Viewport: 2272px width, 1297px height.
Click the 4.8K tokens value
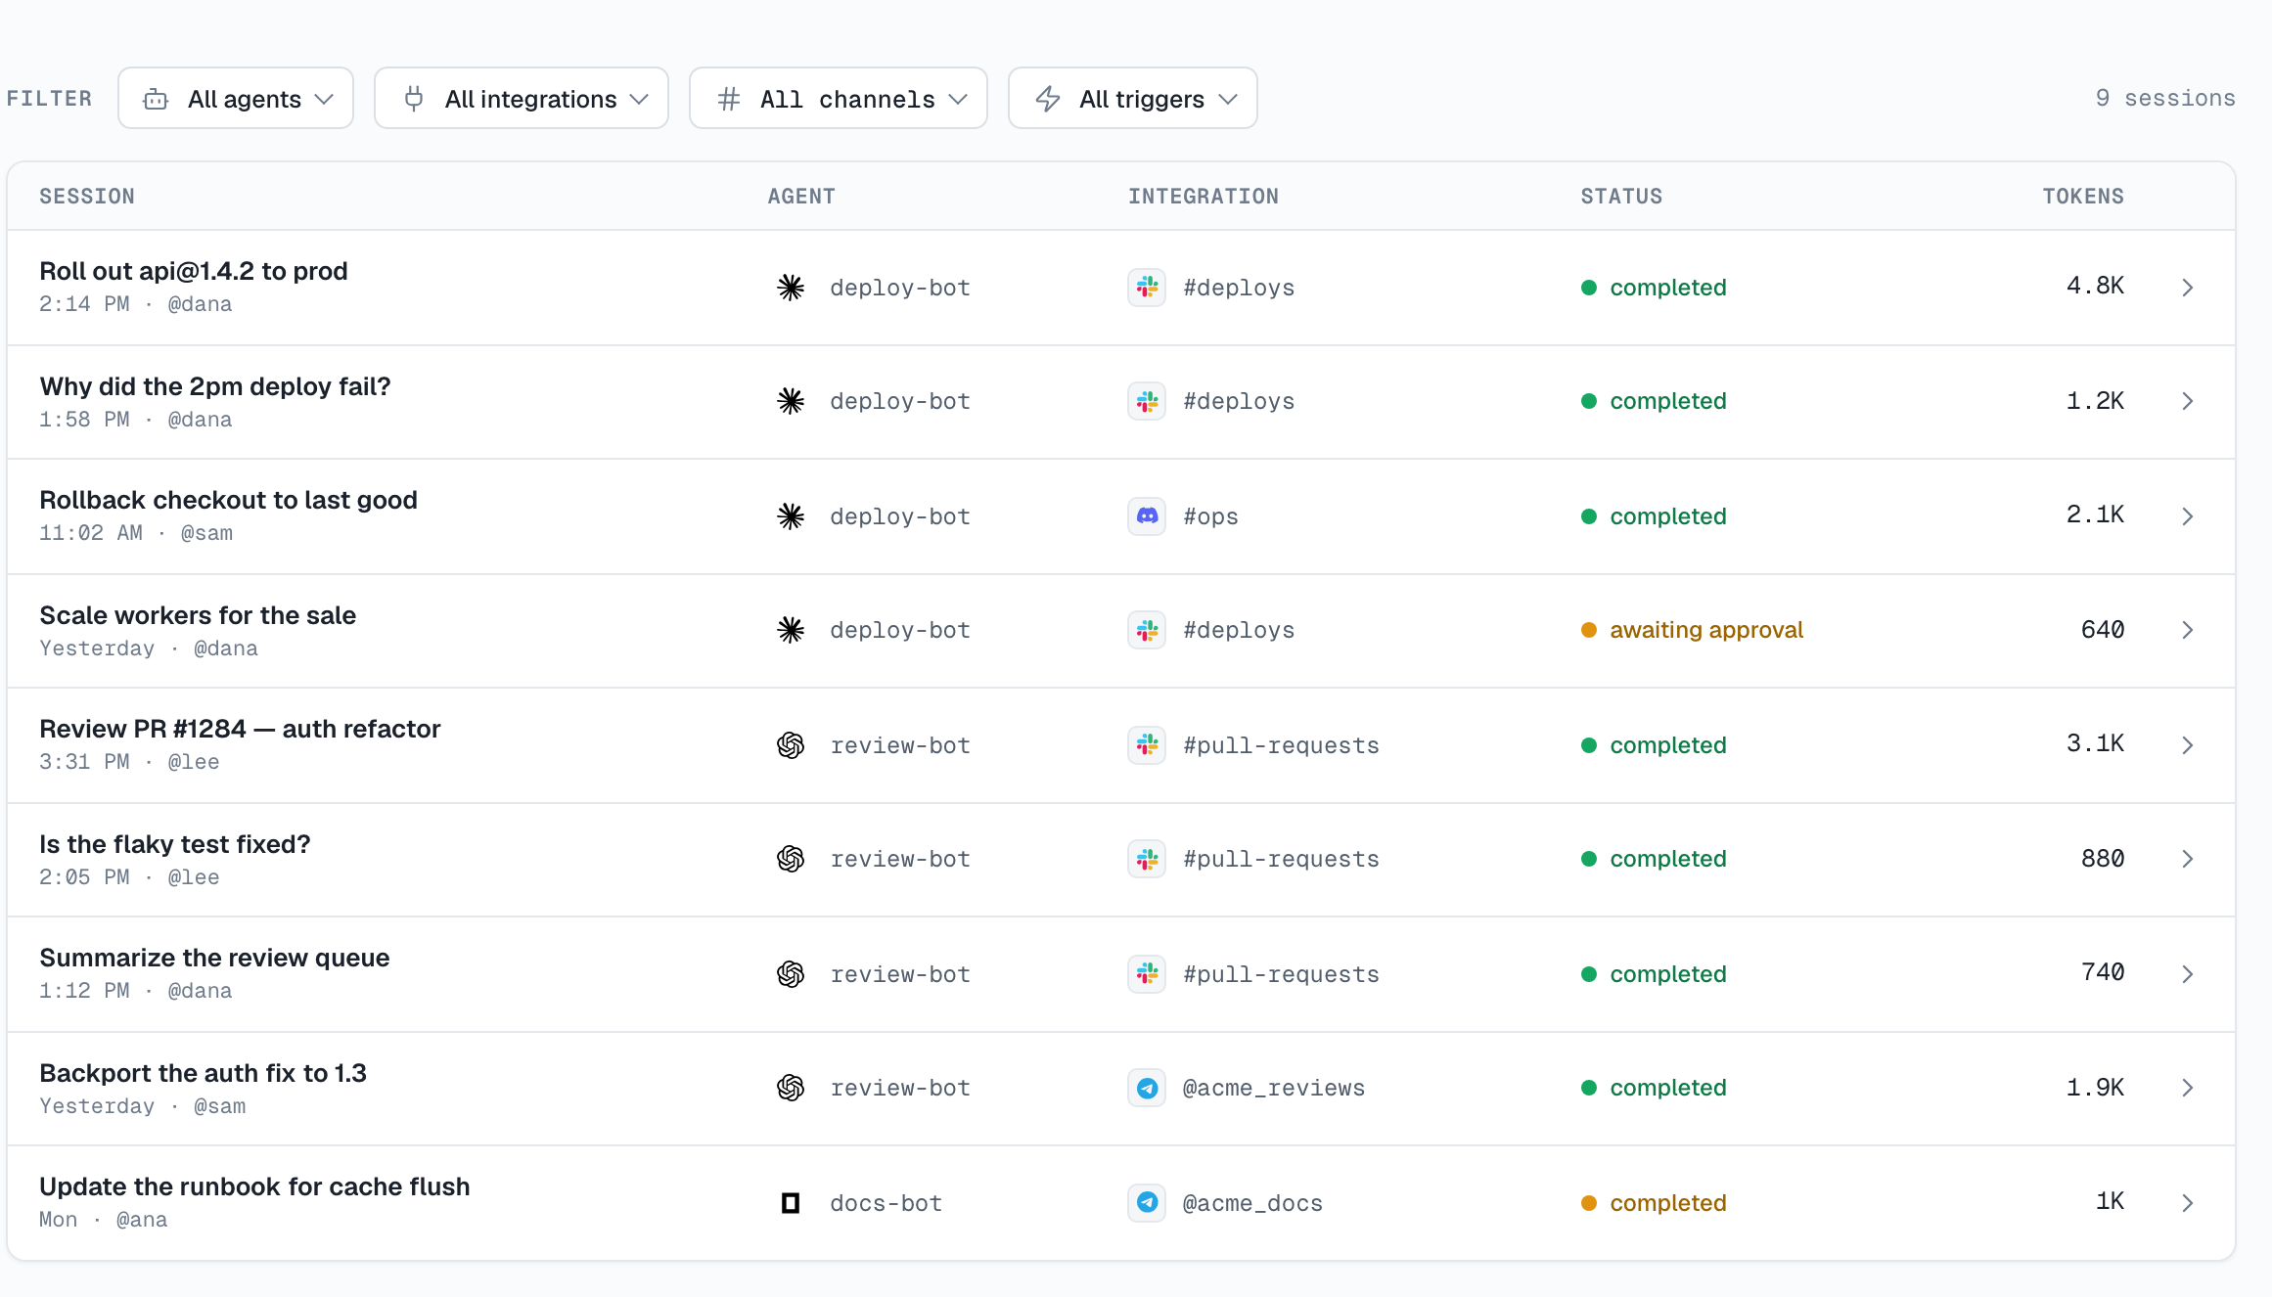2095,286
